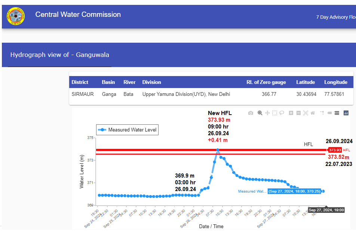Toggle Measured Water Level legend entry
The height and width of the screenshot is (236, 356).
(x=127, y=130)
